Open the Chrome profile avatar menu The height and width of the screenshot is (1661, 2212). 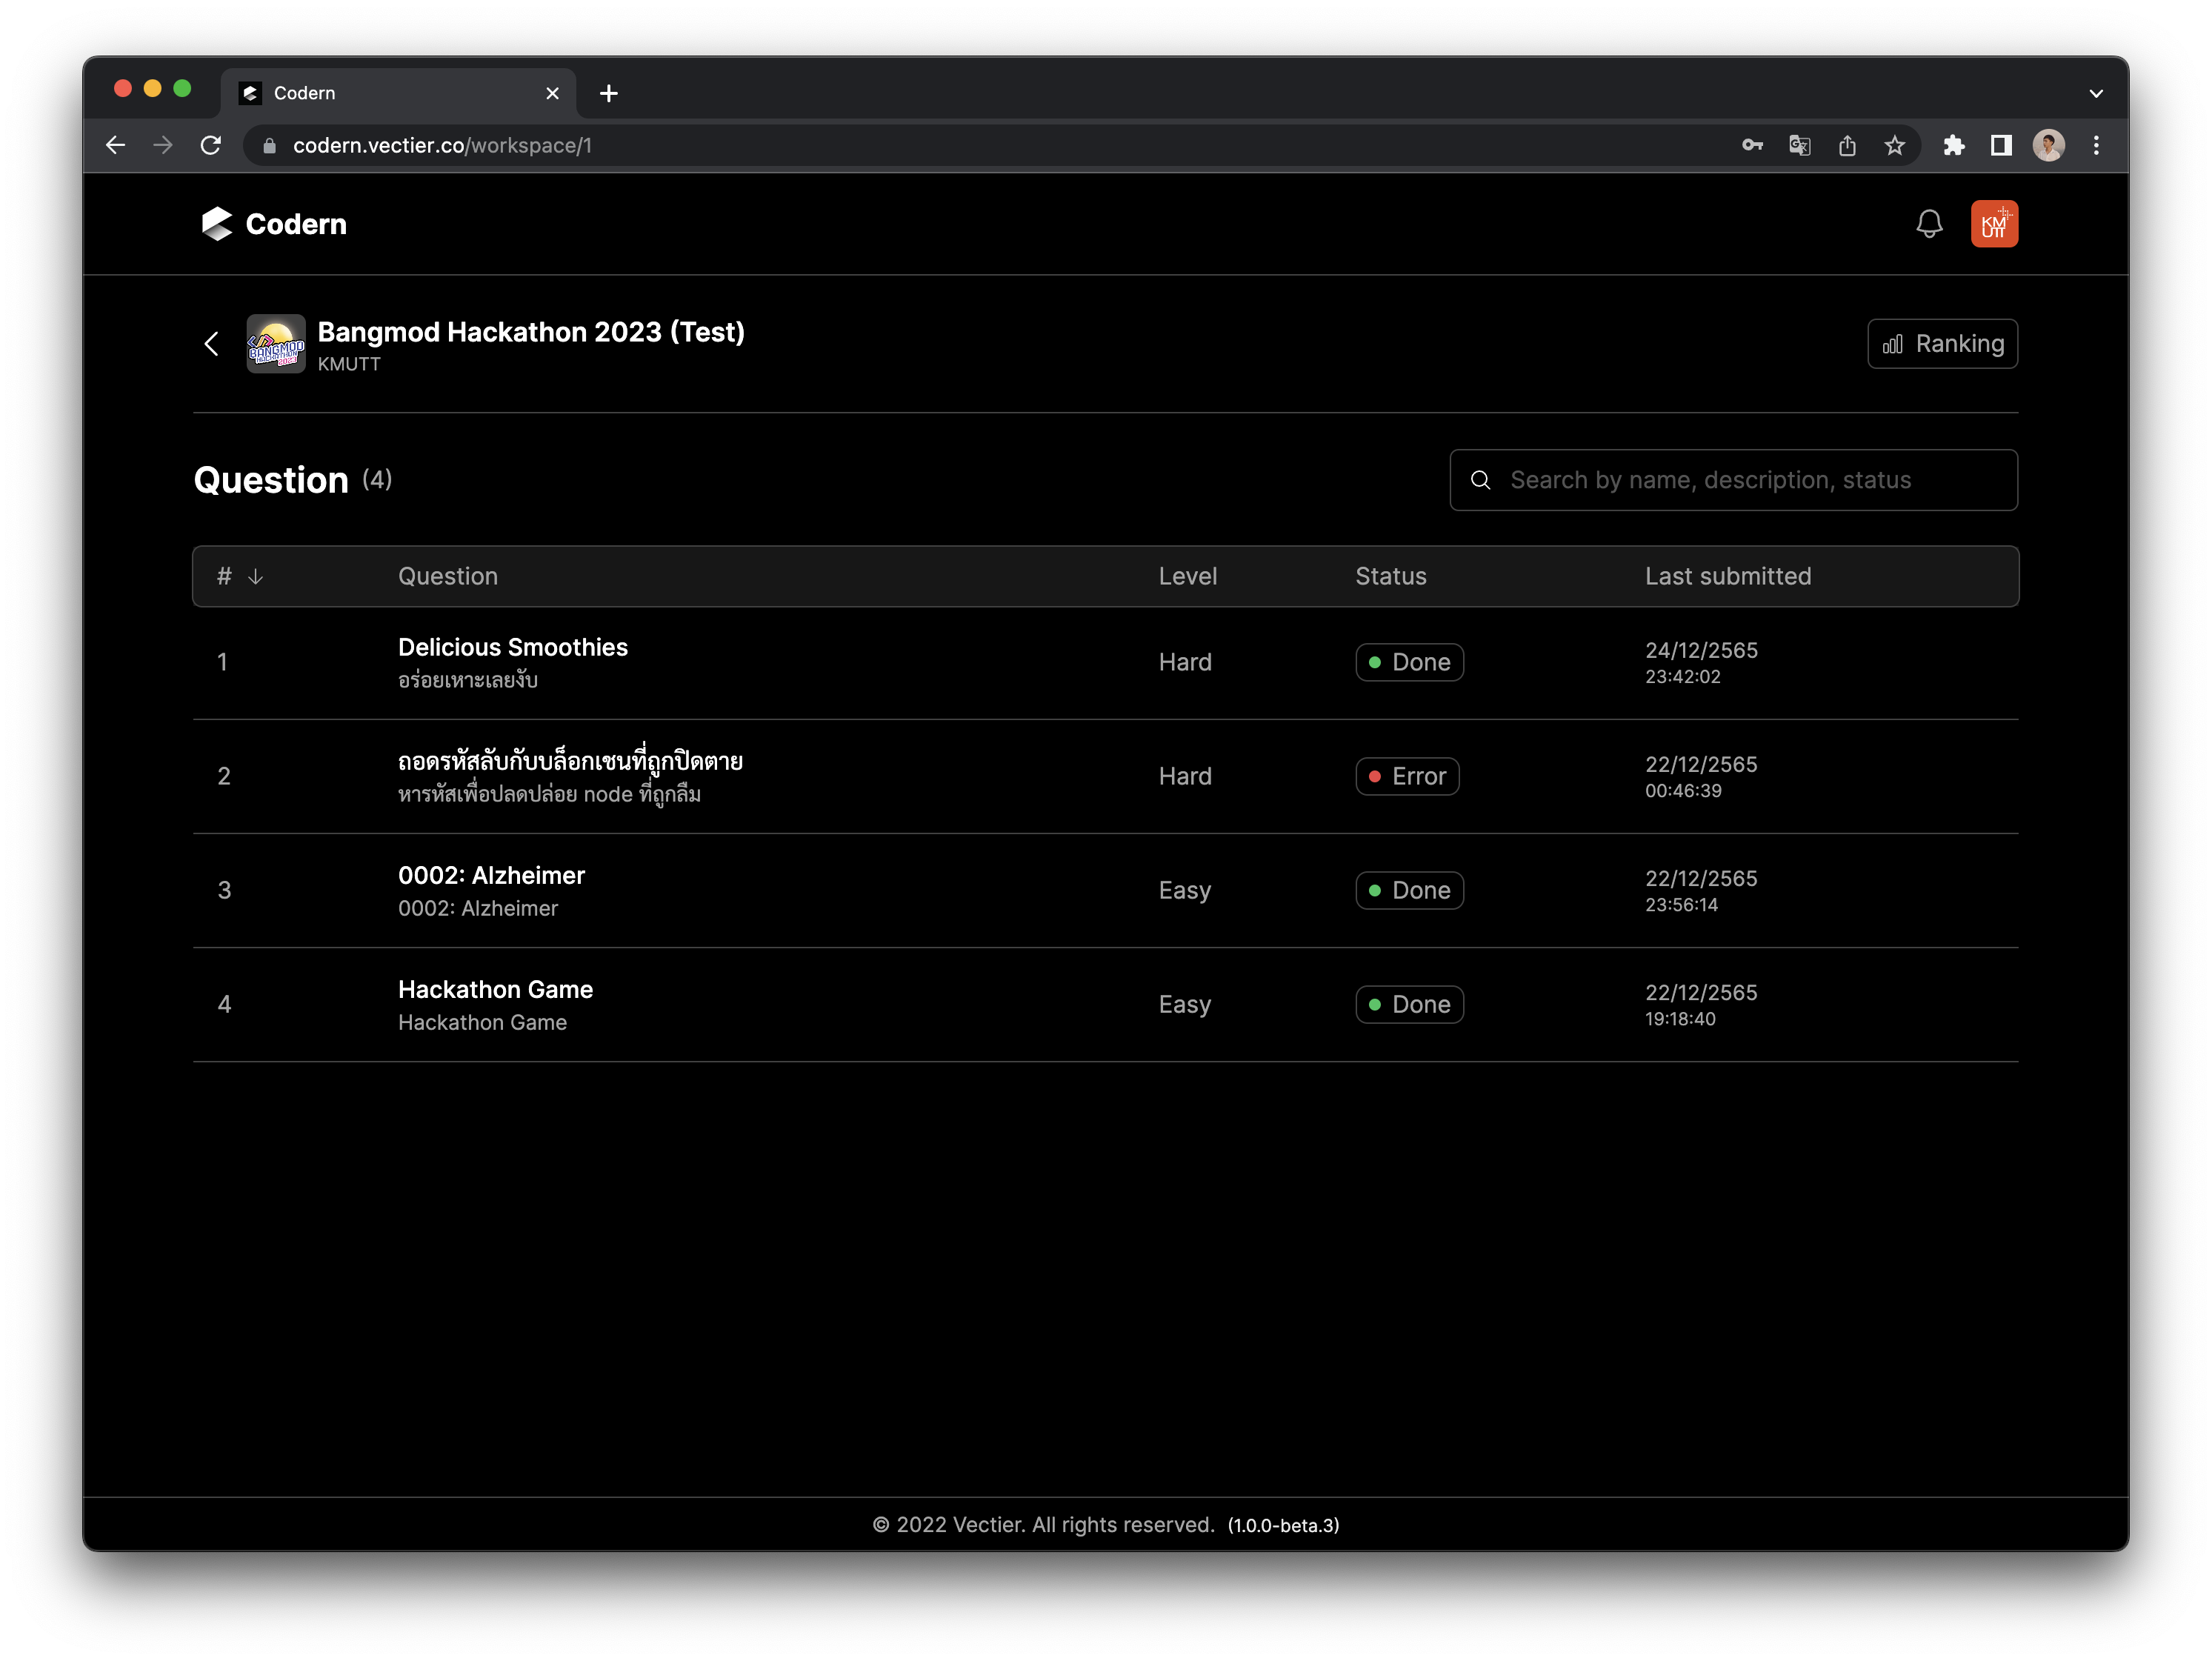(2048, 146)
